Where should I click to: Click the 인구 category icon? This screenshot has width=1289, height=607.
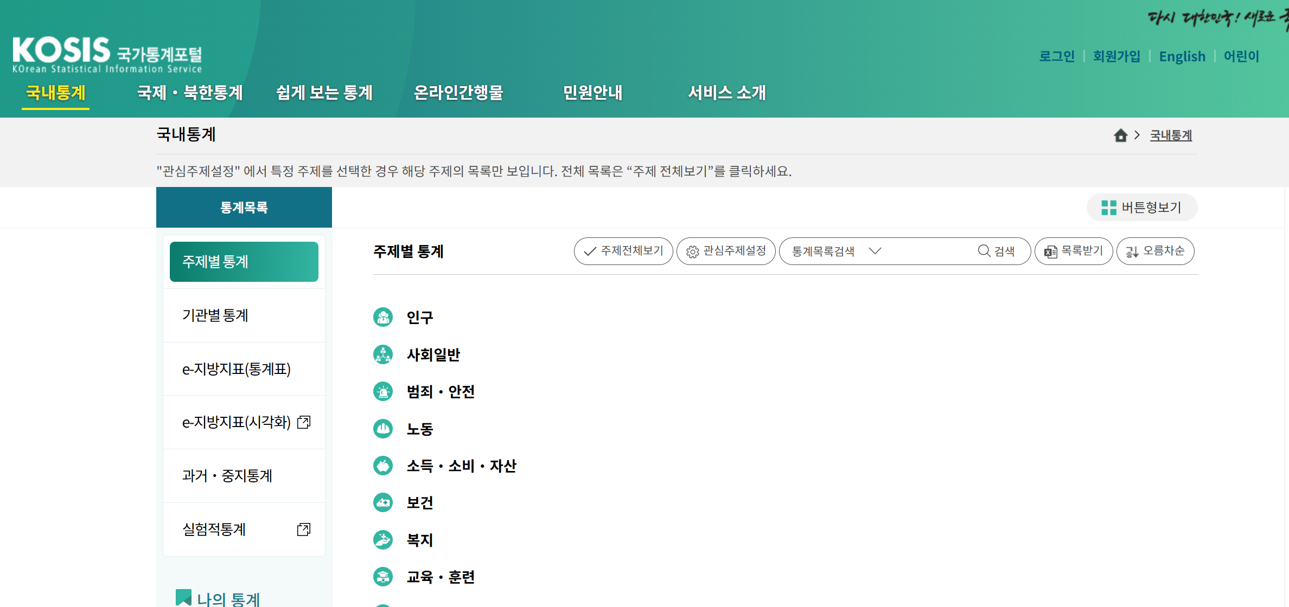click(x=383, y=317)
